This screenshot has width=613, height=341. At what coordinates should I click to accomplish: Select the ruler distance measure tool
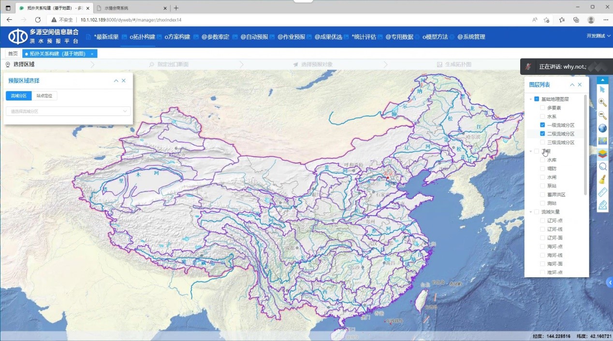[602, 193]
